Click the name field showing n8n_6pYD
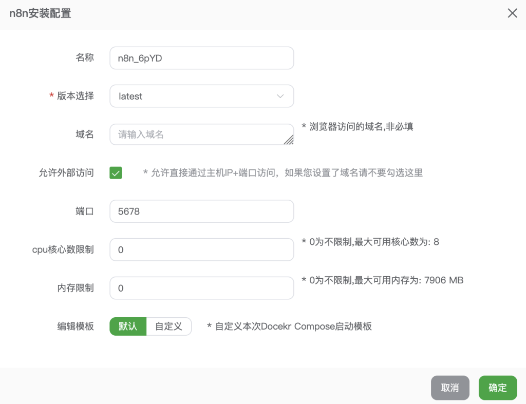This screenshot has height=404, width=526. pos(201,58)
